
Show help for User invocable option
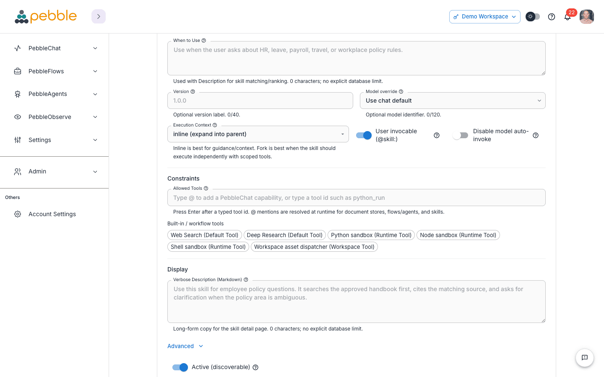437,135
